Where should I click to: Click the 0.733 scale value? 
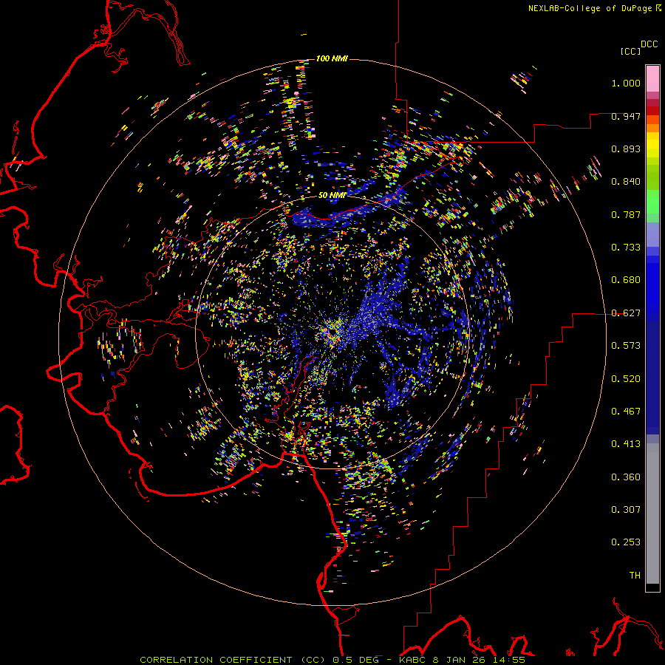click(x=626, y=248)
